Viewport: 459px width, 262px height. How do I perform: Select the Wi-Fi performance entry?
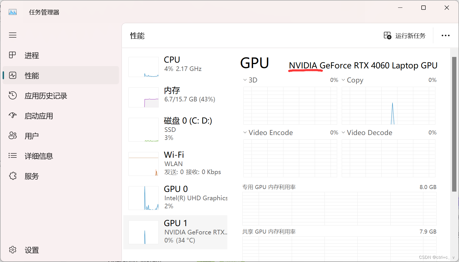(x=175, y=164)
